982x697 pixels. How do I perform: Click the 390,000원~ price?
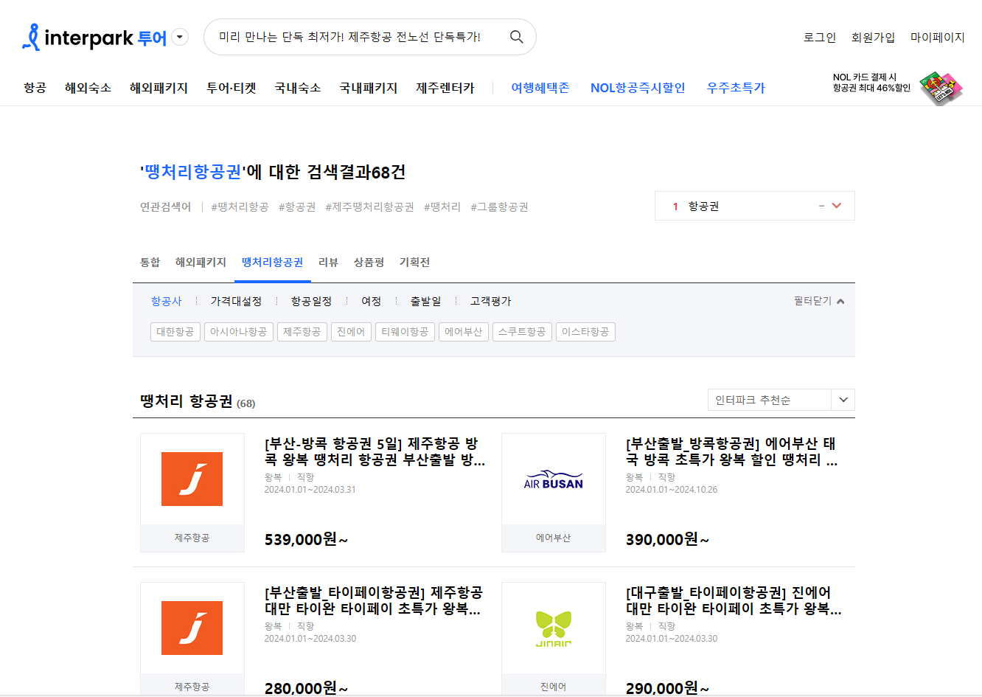coord(667,539)
